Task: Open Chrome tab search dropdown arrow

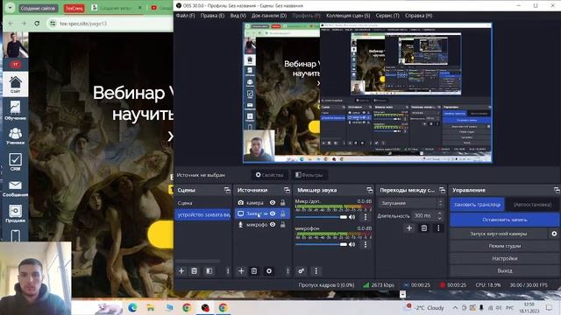Action: coord(10,8)
